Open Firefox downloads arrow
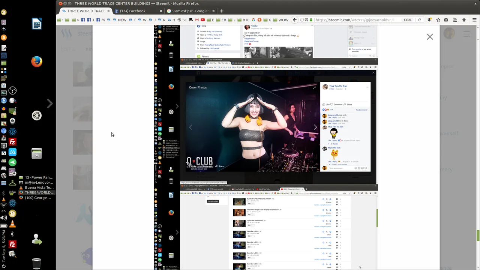 (x=429, y=20)
